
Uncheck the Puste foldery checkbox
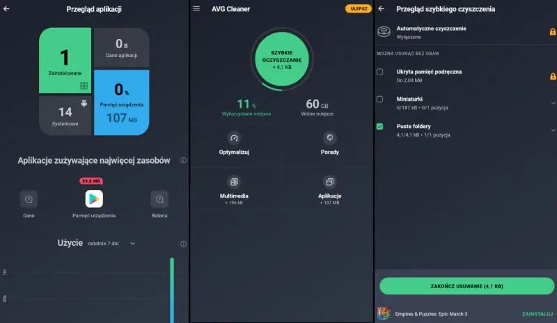pos(379,127)
